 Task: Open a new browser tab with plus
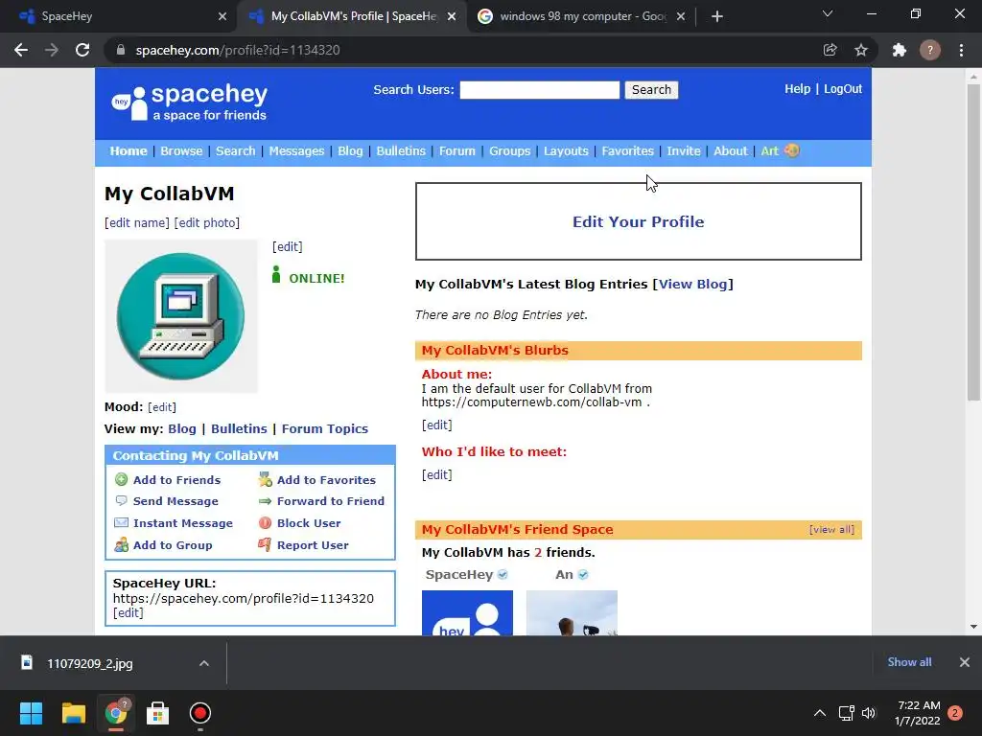tap(717, 16)
